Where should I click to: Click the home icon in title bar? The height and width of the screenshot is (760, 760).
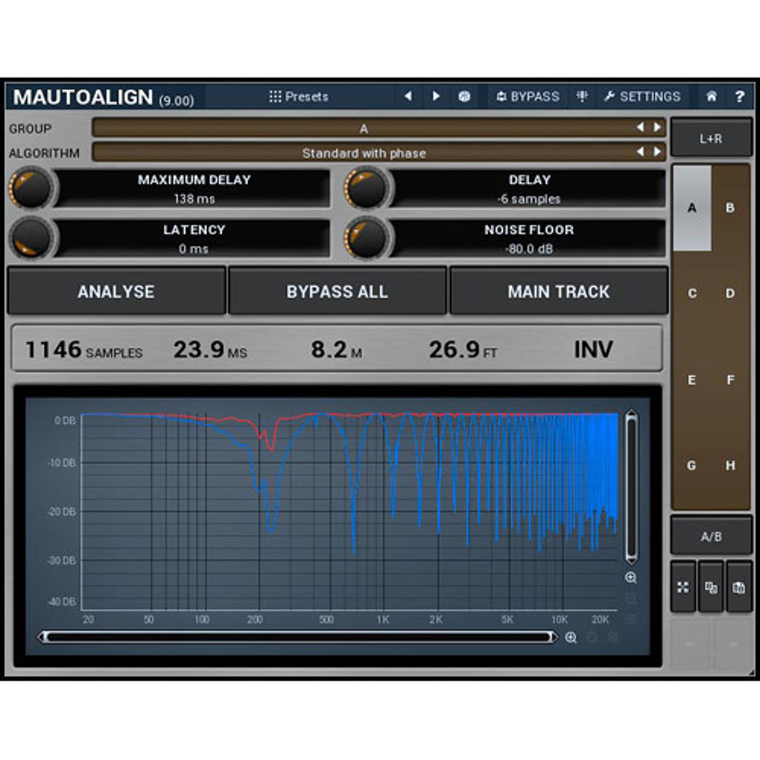(711, 96)
